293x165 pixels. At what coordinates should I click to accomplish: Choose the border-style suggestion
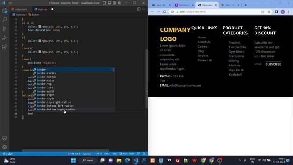(74, 99)
